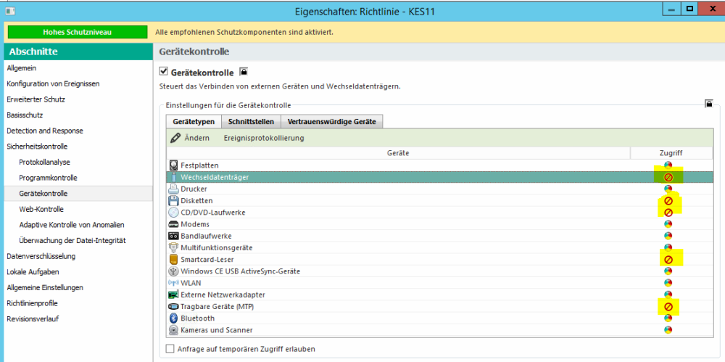Click the Drucker printer icon
The width and height of the screenshot is (725, 362).
(173, 189)
